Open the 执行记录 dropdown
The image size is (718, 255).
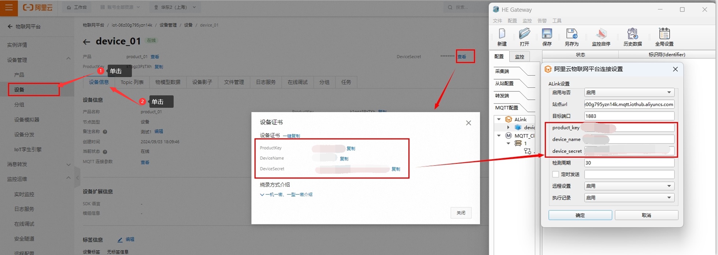[629, 198]
